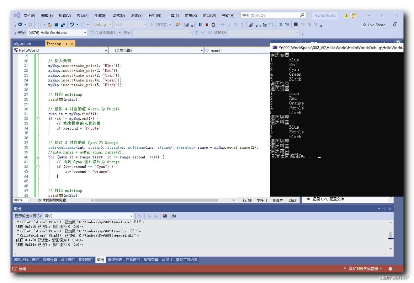Collapse the if block at line 42

tap(38, 167)
